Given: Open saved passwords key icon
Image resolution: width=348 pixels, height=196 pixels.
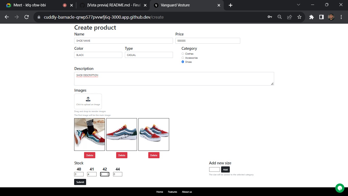Looking at the screenshot, I should [270, 17].
